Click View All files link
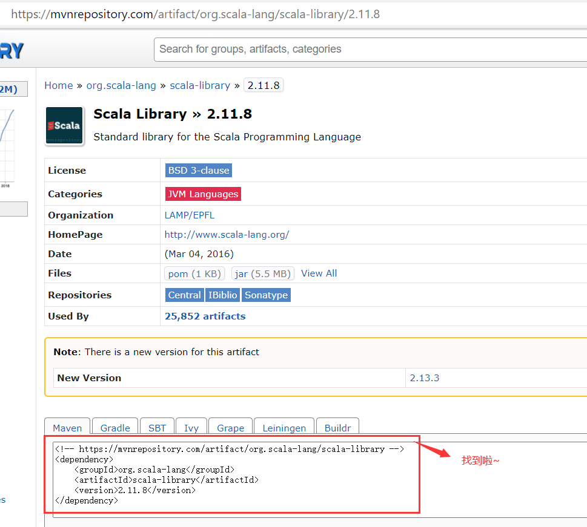 [319, 273]
